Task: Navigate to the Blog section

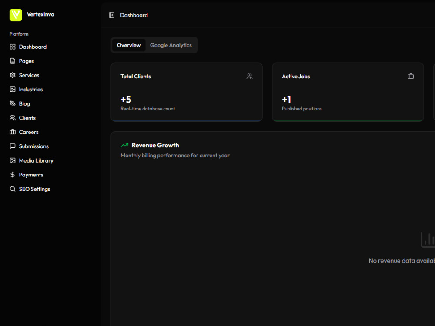Action: tap(24, 104)
